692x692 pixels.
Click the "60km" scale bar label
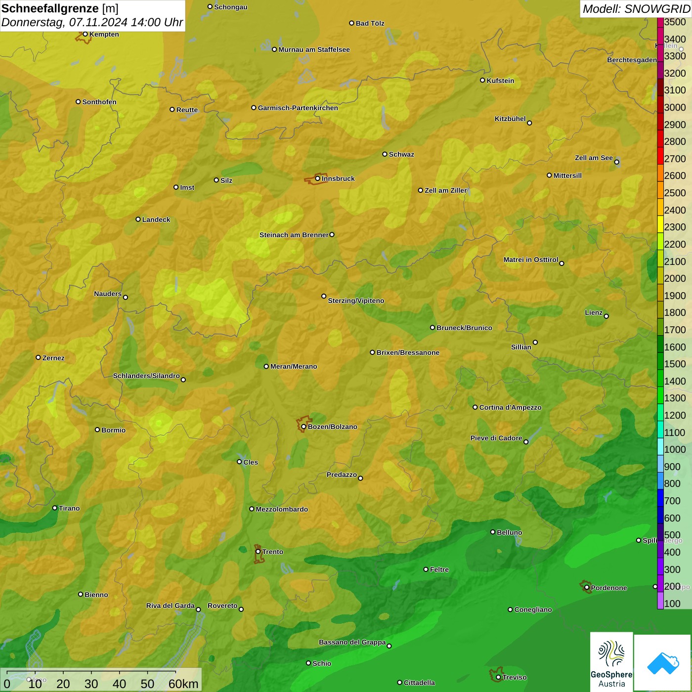pos(183,684)
